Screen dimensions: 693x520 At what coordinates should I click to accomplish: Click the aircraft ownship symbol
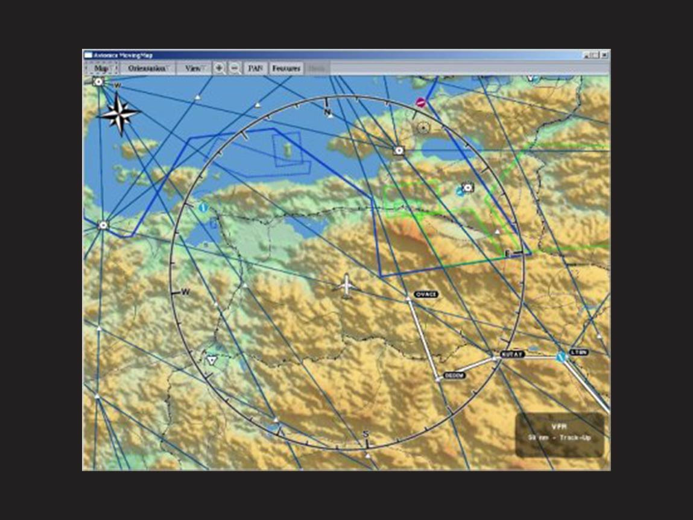[346, 286]
